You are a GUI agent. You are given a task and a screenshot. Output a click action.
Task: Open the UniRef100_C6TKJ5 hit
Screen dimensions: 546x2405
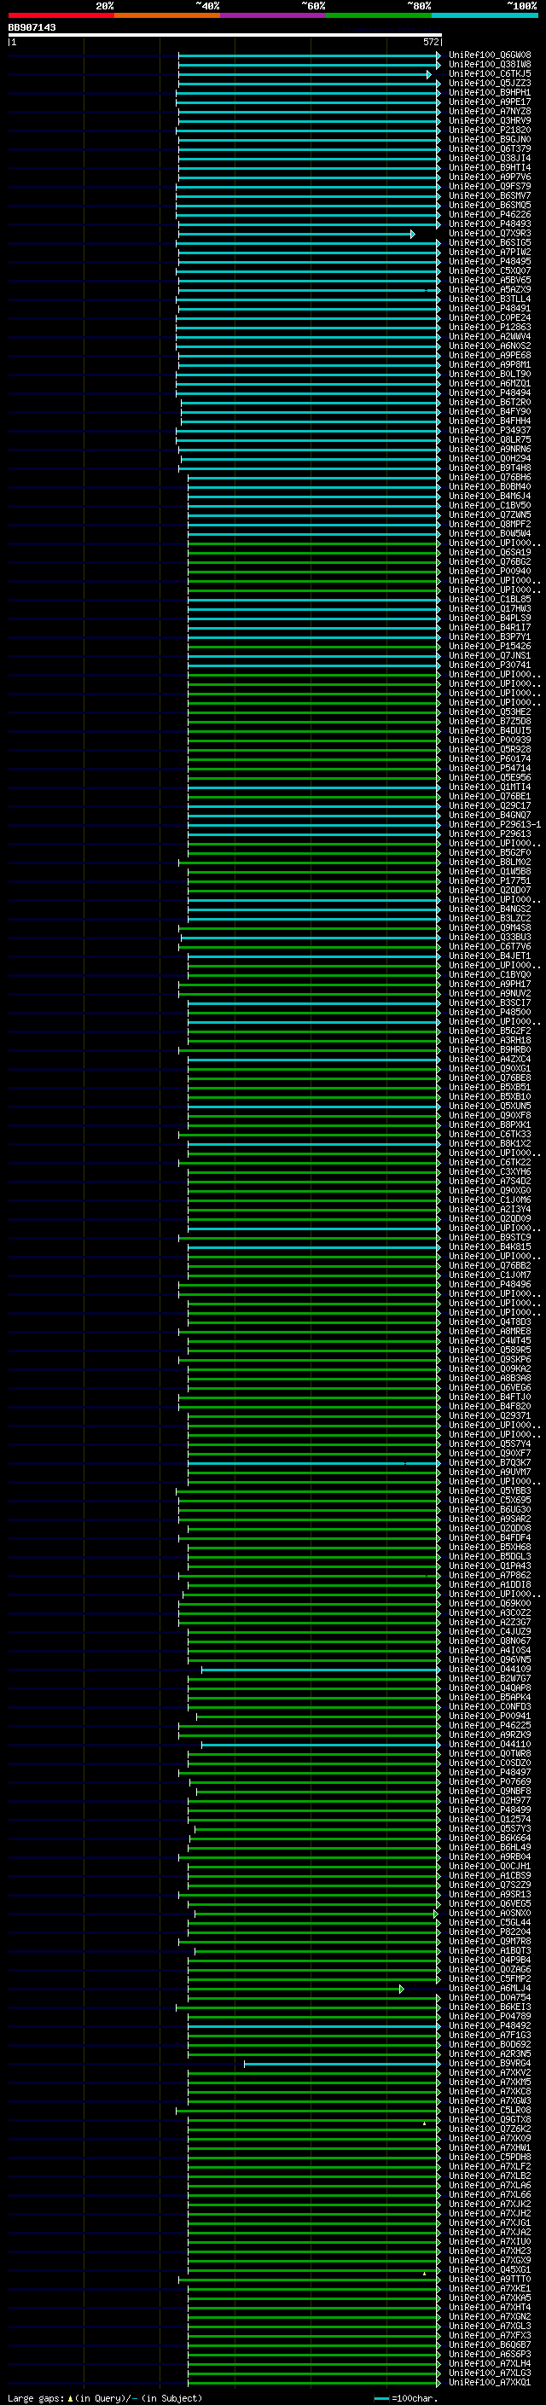(x=489, y=73)
